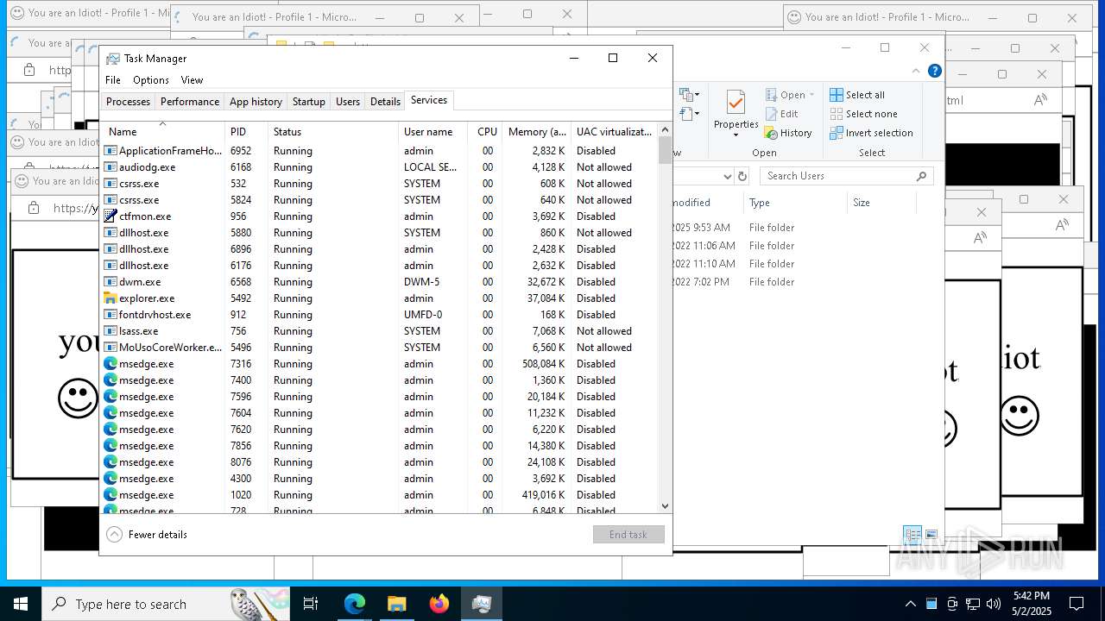
Task: Open the View menu in Task Manager
Action: 192,79
